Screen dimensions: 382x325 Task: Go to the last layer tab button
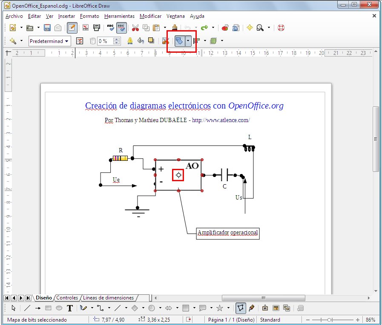click(28, 298)
